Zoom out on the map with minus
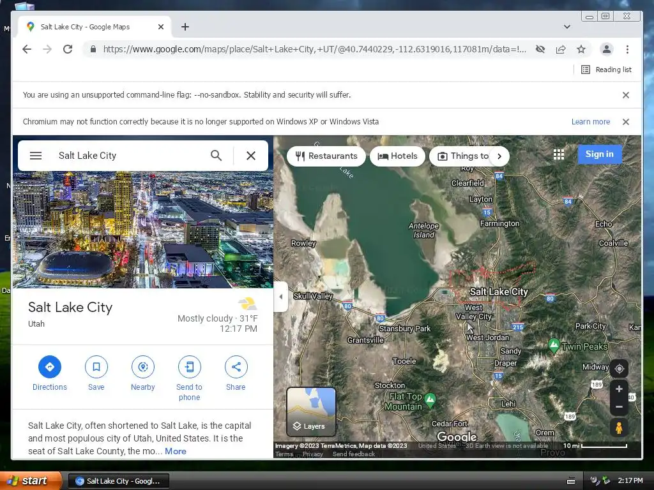Screen dimensions: 654x490 pos(619,406)
